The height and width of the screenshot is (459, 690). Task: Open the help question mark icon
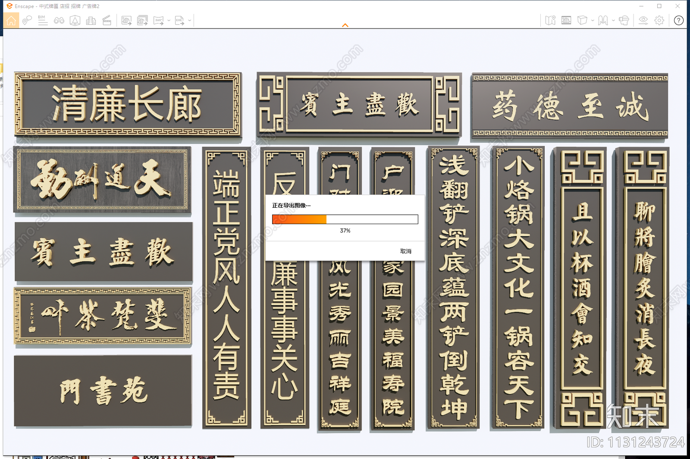(679, 20)
